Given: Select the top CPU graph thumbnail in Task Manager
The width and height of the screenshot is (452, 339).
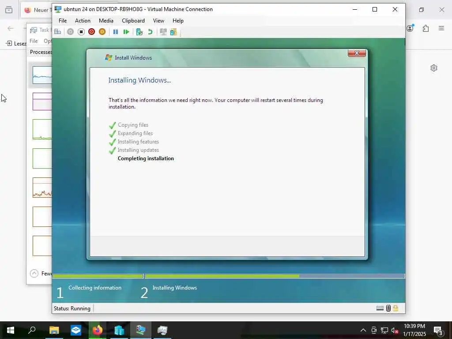Looking at the screenshot, I should (x=42, y=75).
